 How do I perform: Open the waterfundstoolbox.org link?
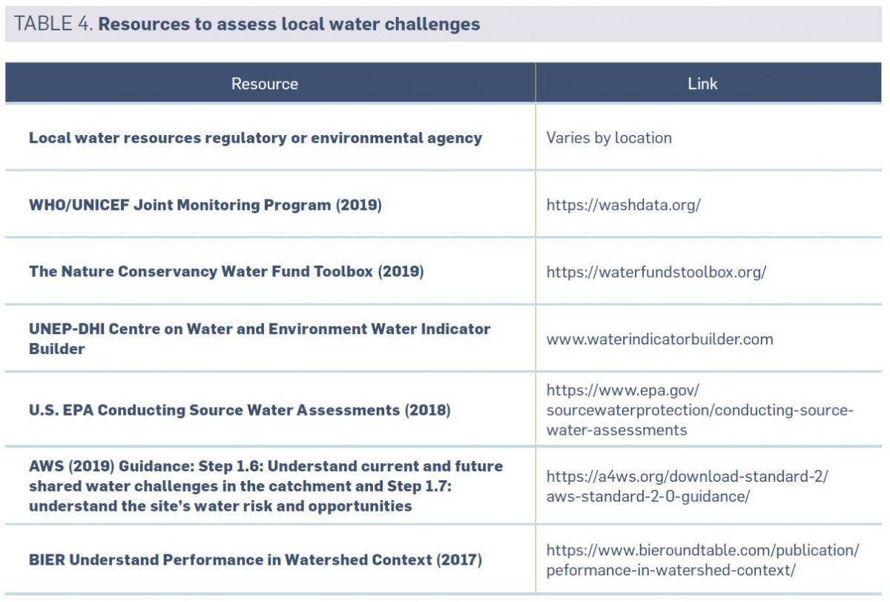click(656, 272)
